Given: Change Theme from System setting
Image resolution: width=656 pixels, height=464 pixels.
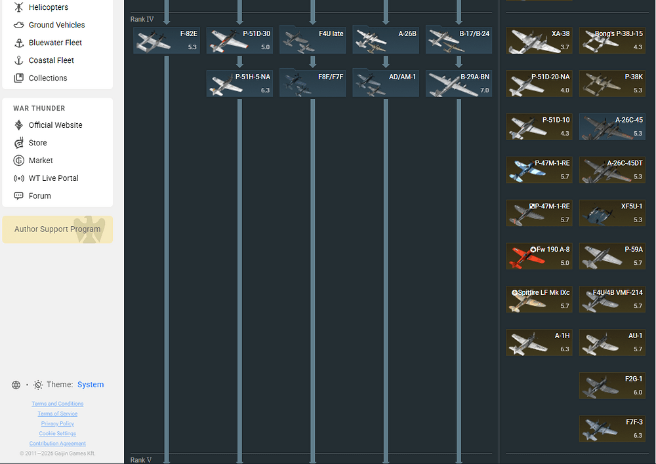Looking at the screenshot, I should coord(91,385).
